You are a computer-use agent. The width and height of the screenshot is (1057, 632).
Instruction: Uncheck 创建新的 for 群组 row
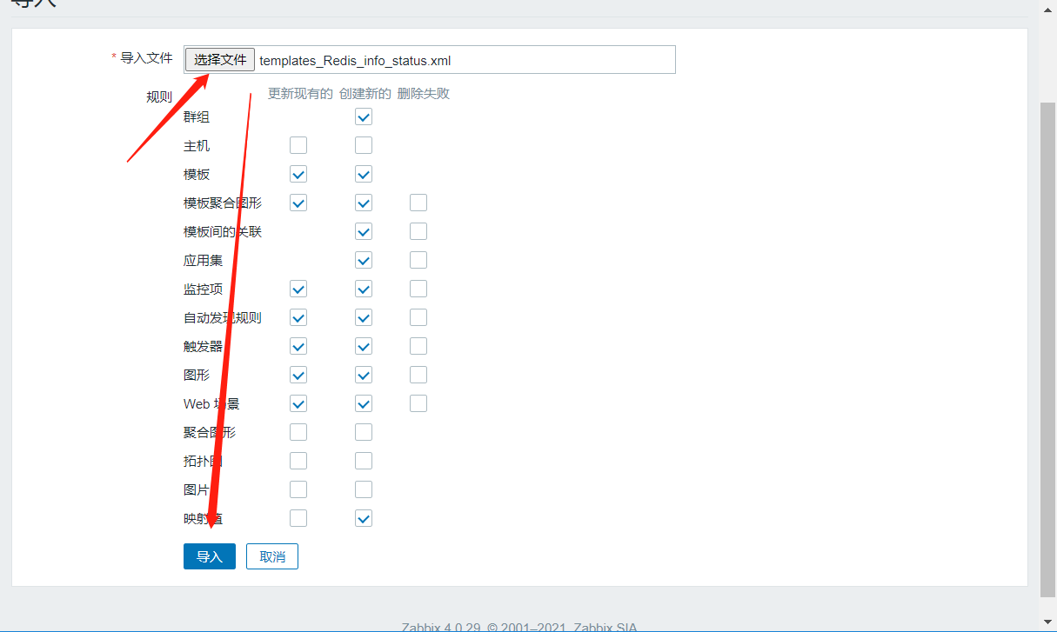(x=364, y=117)
